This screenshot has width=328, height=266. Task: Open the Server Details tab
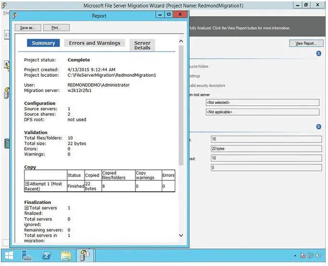(x=142, y=45)
